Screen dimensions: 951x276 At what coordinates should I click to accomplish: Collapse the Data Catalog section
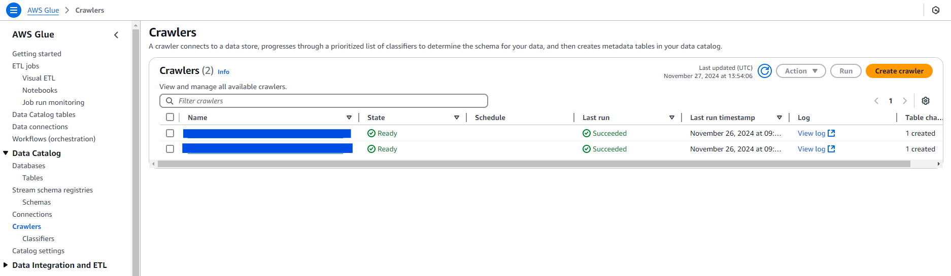(6, 153)
